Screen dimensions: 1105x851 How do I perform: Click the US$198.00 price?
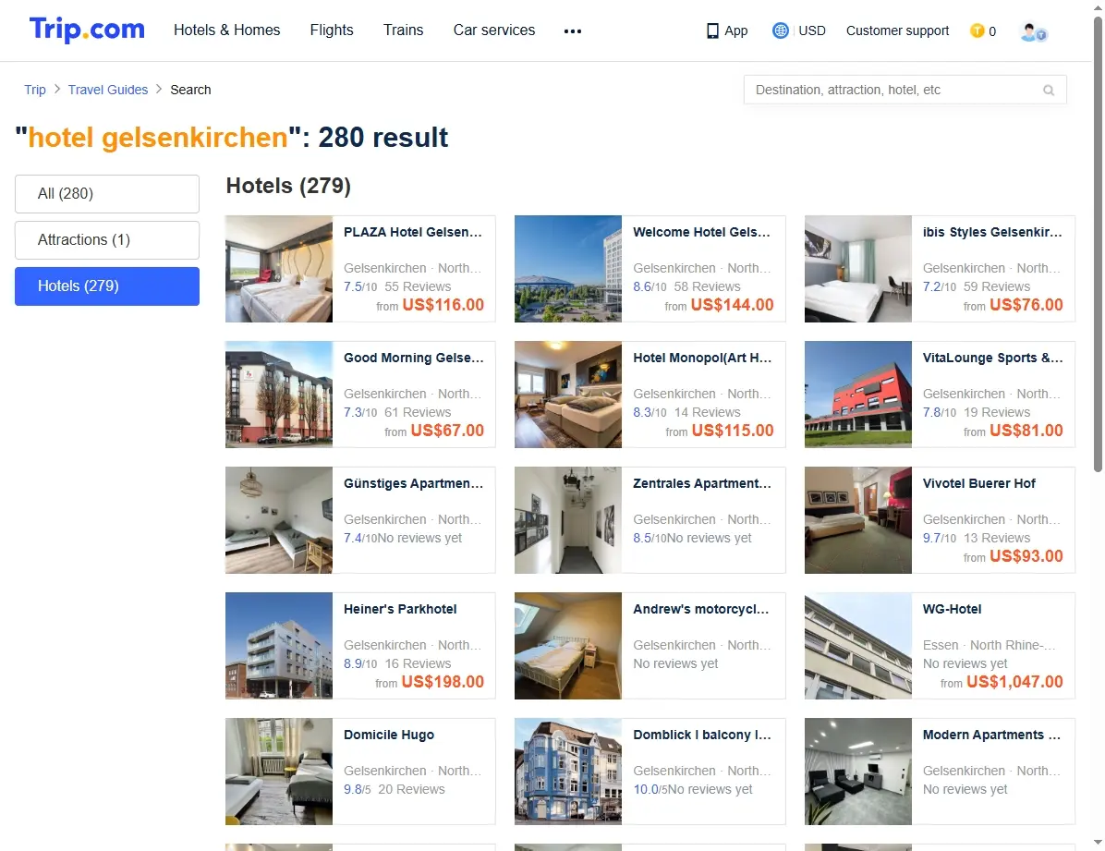click(443, 682)
